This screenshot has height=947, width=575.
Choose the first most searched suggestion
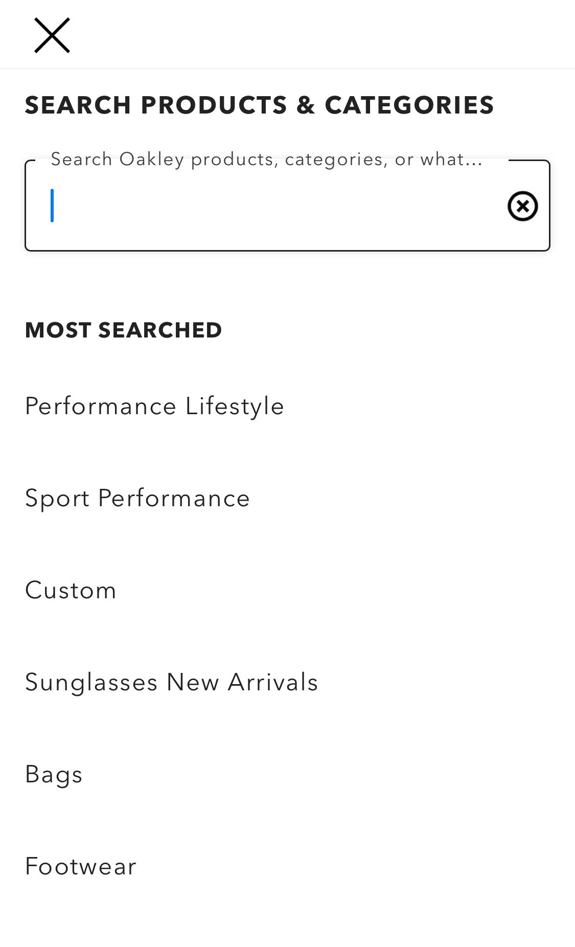(154, 406)
